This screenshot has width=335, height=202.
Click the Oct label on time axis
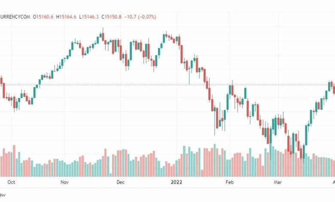[x=11, y=182]
